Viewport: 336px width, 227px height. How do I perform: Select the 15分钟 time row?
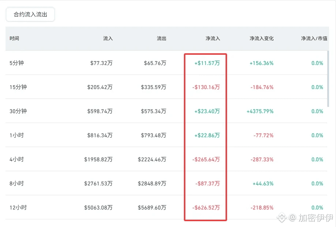(x=166, y=87)
